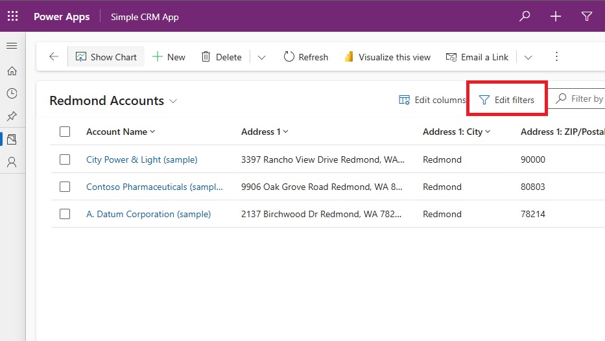Select the City Power & Light row checkbox
Viewport: 605px width, 341px height.
click(x=65, y=159)
